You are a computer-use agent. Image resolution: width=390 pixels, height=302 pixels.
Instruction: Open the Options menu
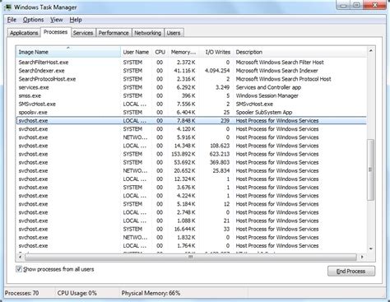pyautogui.click(x=33, y=20)
